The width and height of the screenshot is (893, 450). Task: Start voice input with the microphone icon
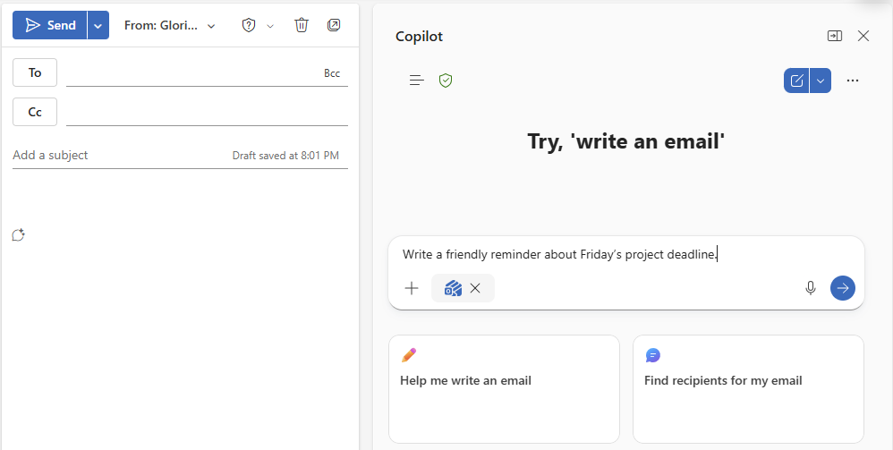[811, 288]
